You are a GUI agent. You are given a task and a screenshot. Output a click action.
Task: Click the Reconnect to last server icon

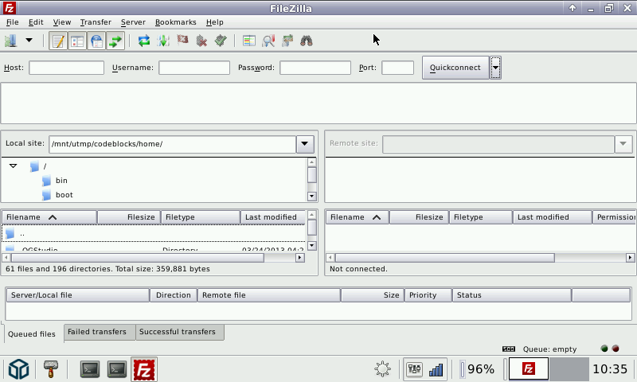pos(221,41)
